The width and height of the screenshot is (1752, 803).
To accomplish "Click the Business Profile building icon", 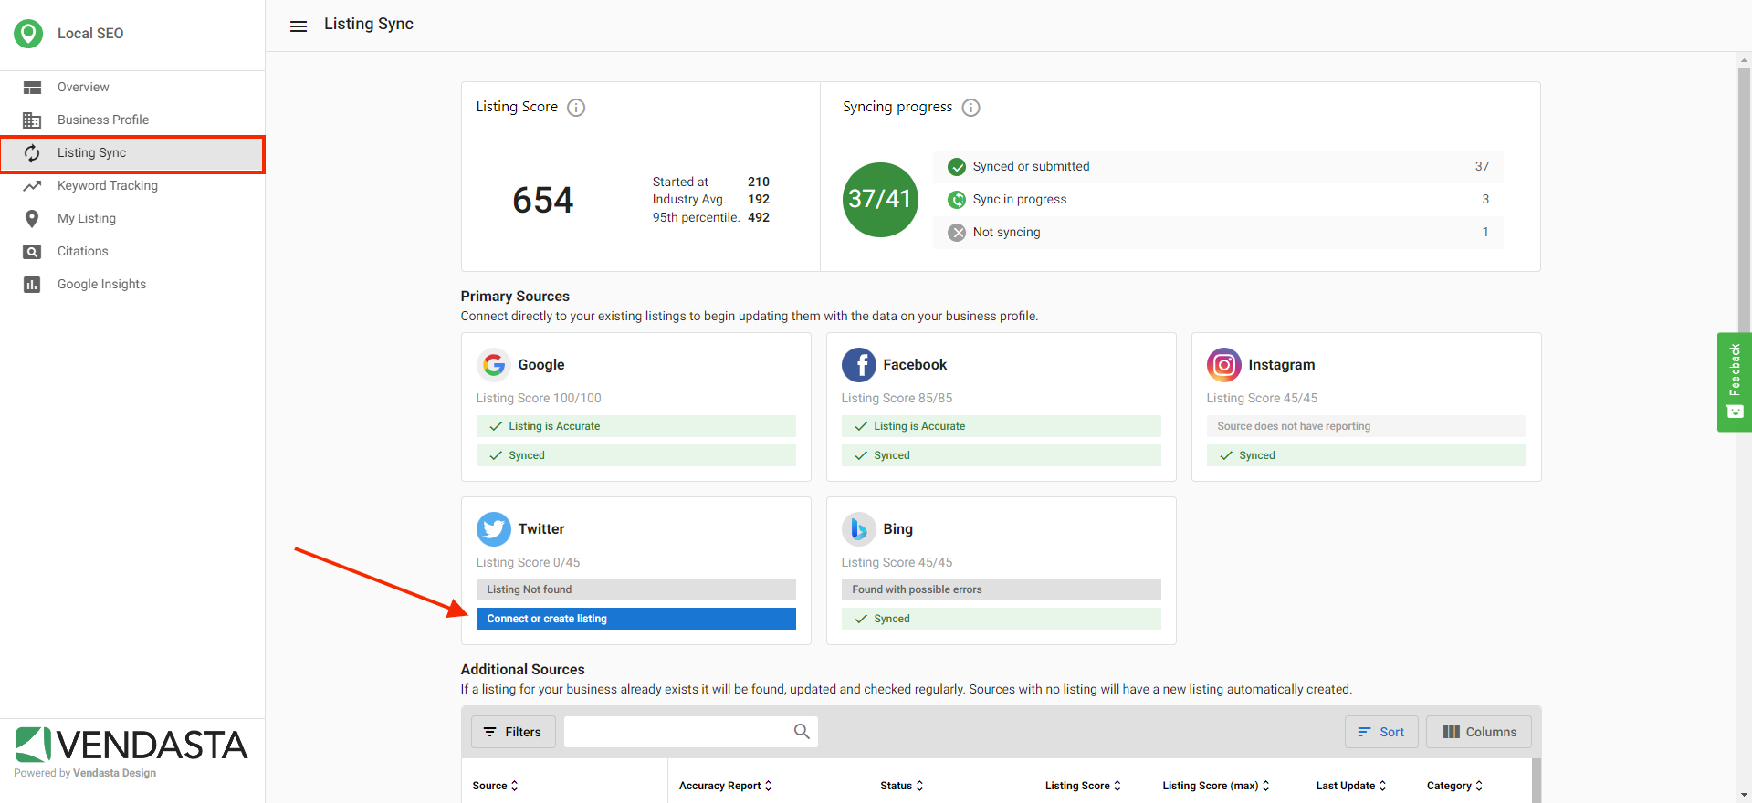I will point(32,120).
